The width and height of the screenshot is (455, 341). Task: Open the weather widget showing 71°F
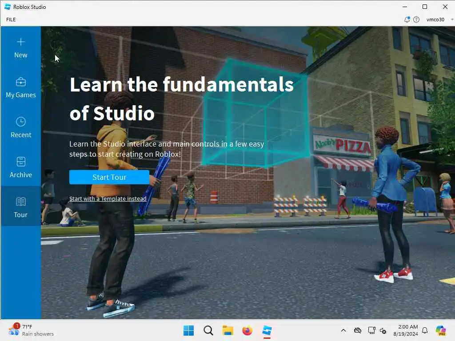31,330
